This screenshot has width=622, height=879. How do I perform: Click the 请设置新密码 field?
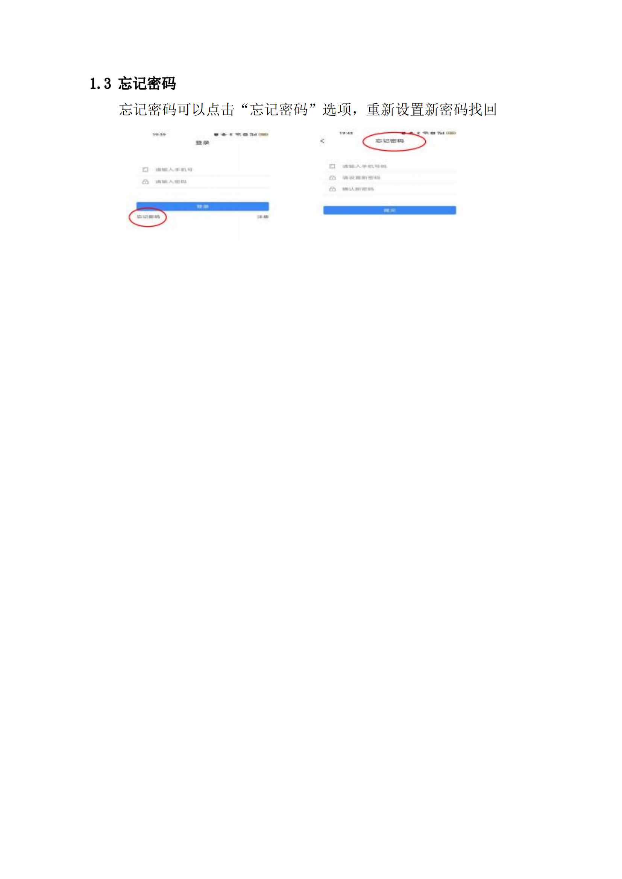tap(390, 178)
